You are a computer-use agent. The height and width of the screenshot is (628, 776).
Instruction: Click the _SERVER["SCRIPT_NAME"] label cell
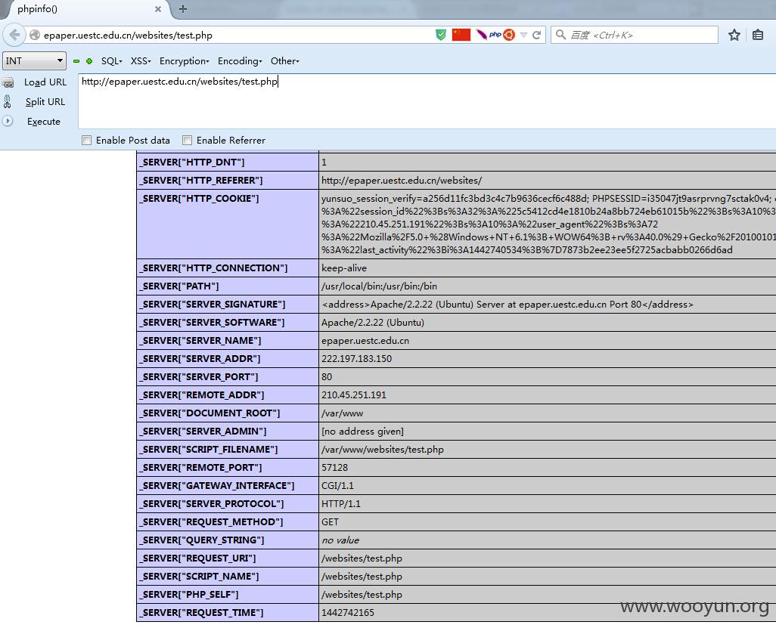228,577
